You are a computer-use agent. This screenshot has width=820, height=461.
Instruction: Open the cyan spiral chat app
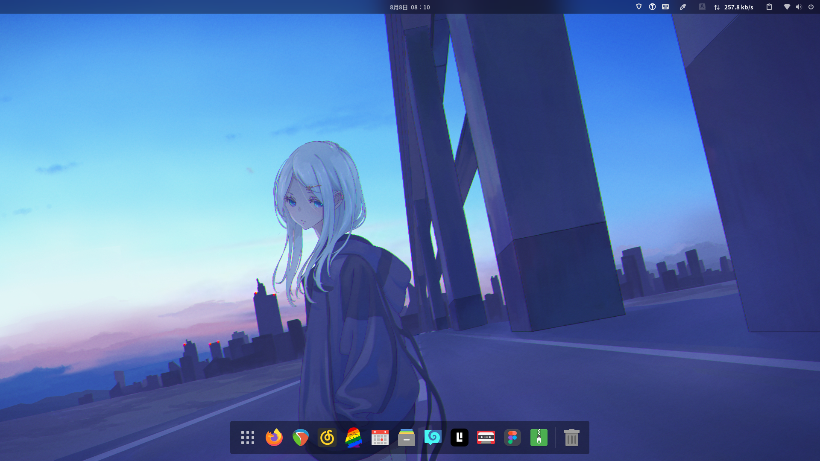(x=433, y=438)
